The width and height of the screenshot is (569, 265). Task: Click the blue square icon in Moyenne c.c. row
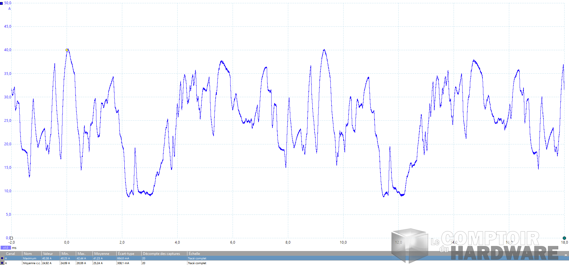tap(2, 263)
